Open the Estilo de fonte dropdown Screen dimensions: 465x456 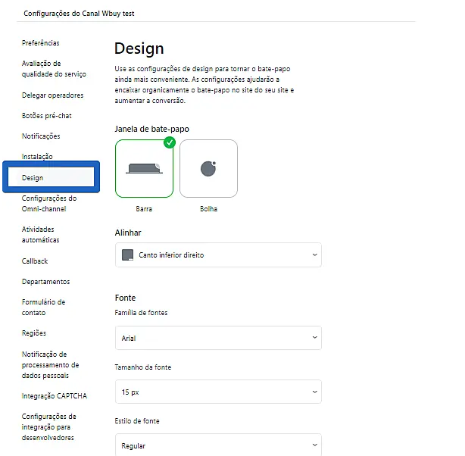[x=218, y=445]
